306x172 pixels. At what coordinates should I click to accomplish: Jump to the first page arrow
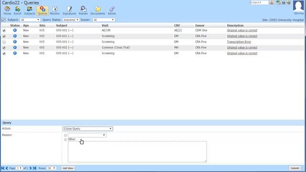click(3, 168)
